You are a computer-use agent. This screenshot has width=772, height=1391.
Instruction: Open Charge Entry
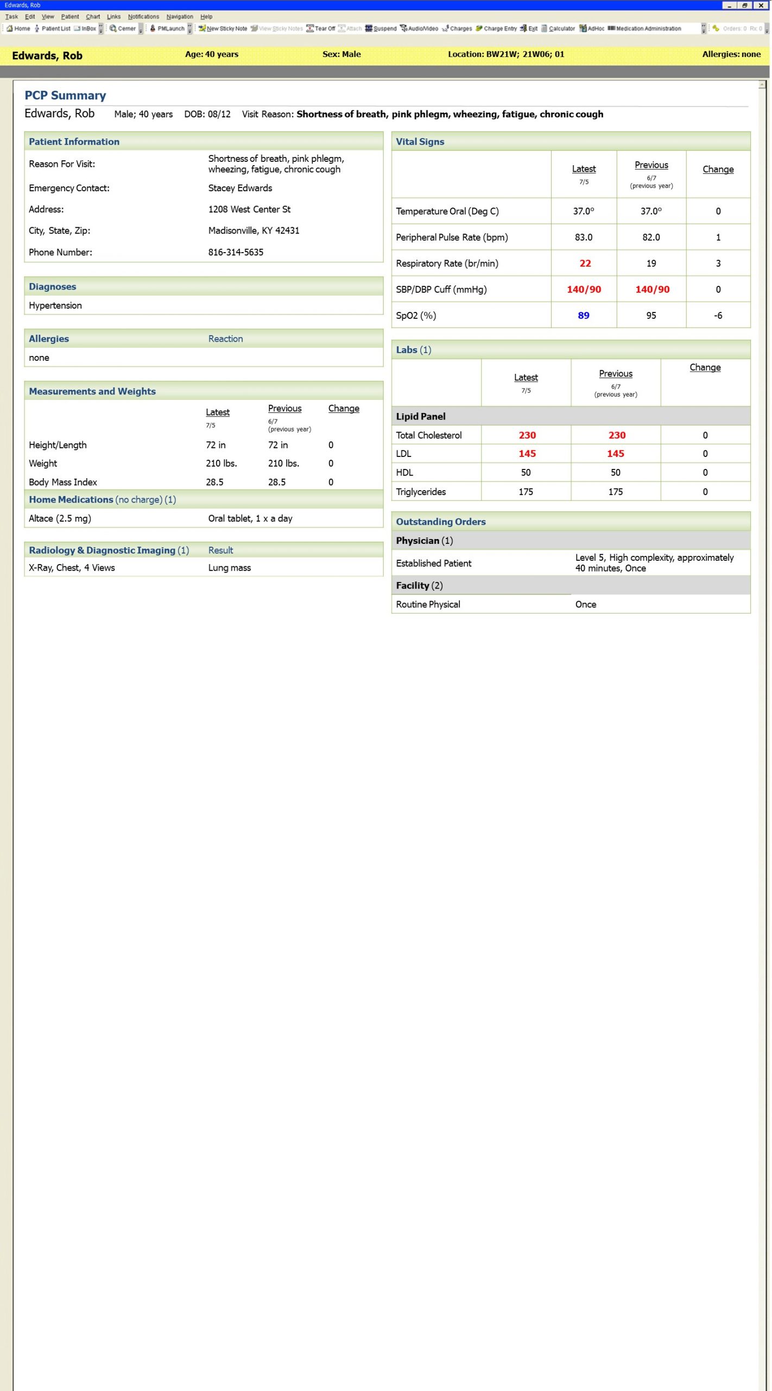pyautogui.click(x=496, y=28)
